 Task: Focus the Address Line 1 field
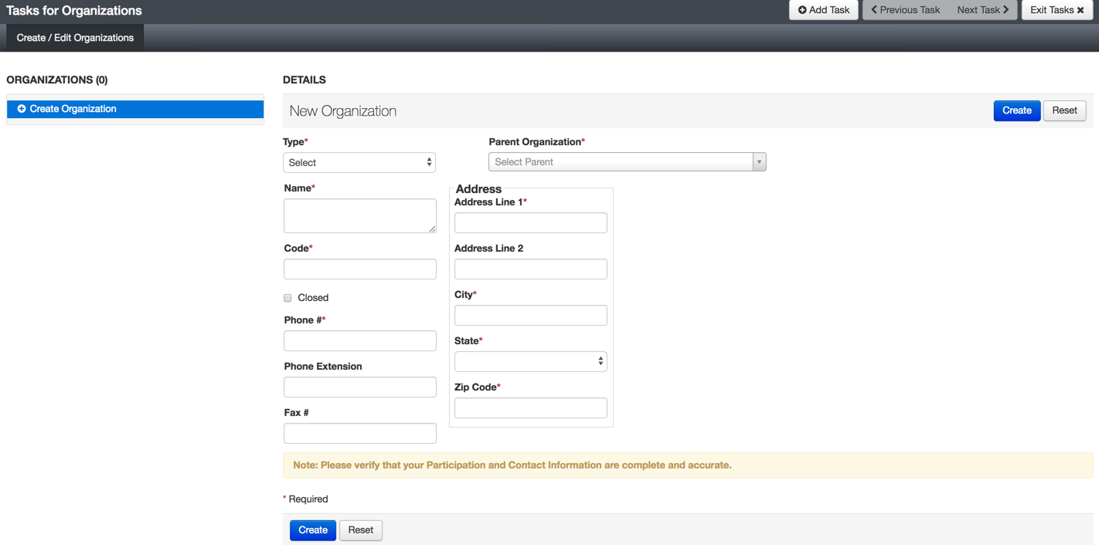click(x=531, y=222)
